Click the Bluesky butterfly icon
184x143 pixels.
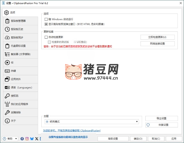(x=32, y=139)
